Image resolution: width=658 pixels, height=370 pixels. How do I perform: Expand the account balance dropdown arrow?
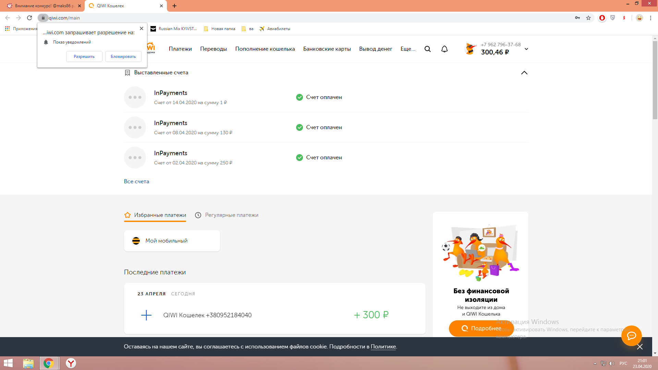tap(526, 49)
